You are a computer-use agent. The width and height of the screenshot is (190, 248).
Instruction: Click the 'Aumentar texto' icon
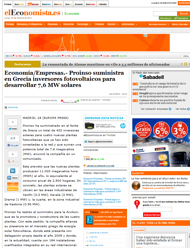(x=87, y=245)
